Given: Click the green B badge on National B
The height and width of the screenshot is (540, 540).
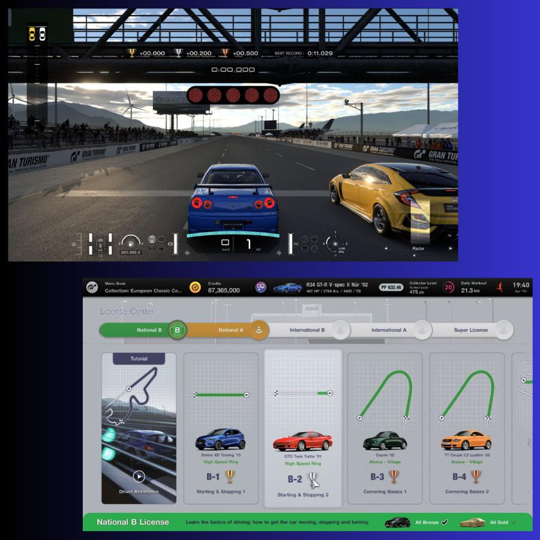Looking at the screenshot, I should click(x=178, y=330).
